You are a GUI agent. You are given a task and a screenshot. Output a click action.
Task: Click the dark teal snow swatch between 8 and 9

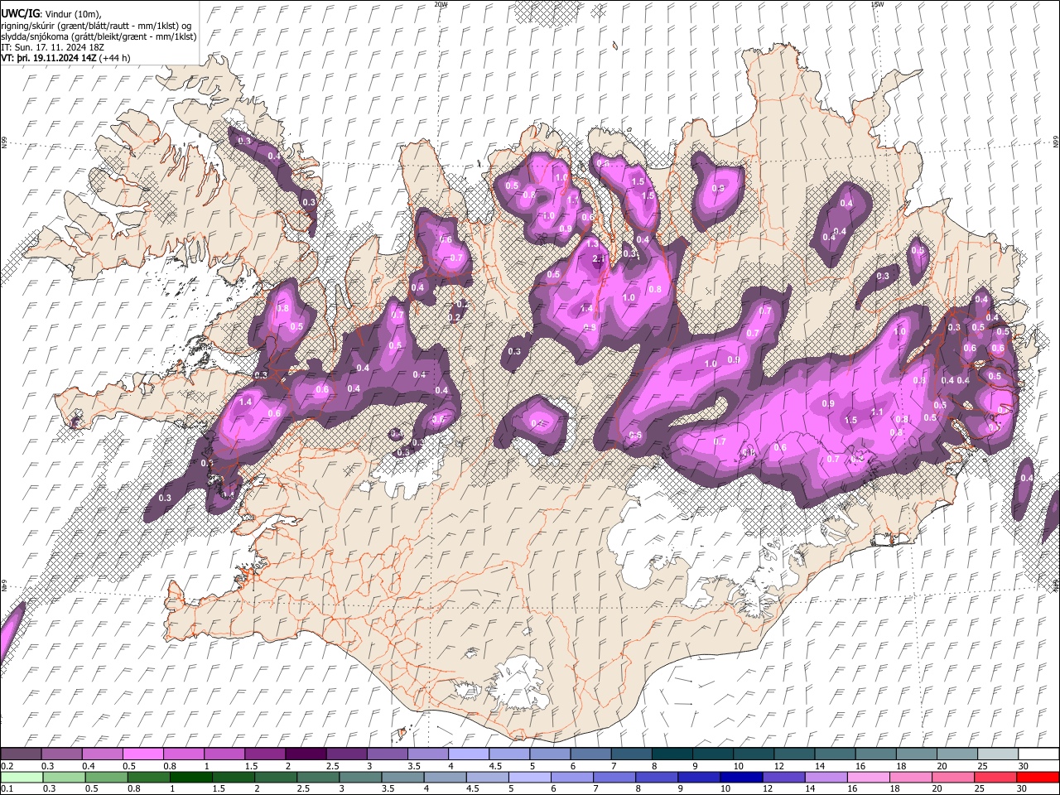pyautogui.click(x=672, y=754)
